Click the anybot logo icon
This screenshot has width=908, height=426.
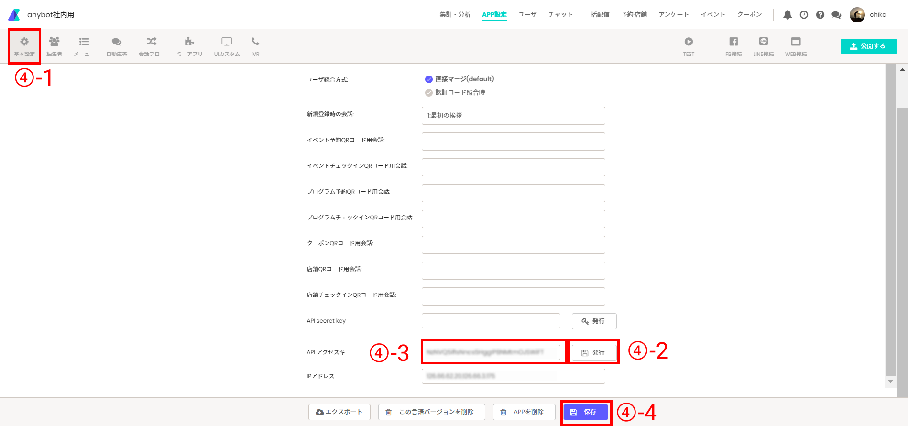pyautogui.click(x=14, y=15)
